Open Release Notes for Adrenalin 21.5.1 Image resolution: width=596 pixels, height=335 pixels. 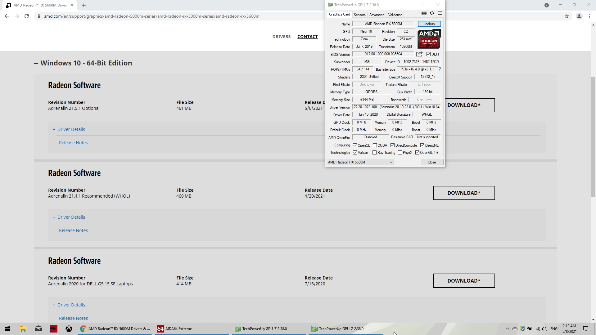point(73,143)
